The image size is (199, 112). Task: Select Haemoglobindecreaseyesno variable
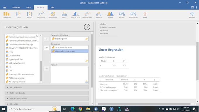[22, 74]
